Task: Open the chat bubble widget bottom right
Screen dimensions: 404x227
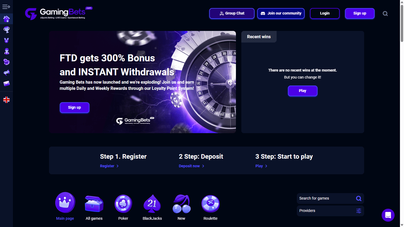Action: pos(388,215)
